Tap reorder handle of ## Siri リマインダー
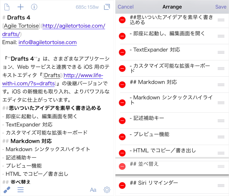The width and height of the screenshot is (229, 196). 221,185
